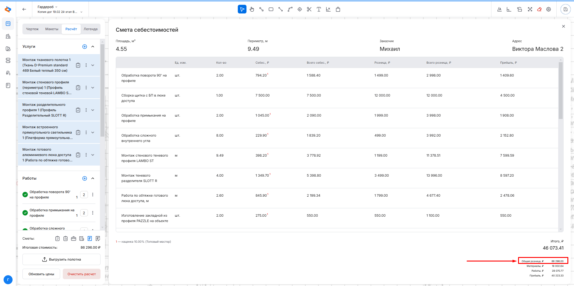Open the Гардероб room dropdown

(48, 7)
